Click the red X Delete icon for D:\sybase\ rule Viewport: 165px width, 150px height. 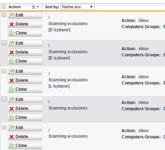click(12, 24)
